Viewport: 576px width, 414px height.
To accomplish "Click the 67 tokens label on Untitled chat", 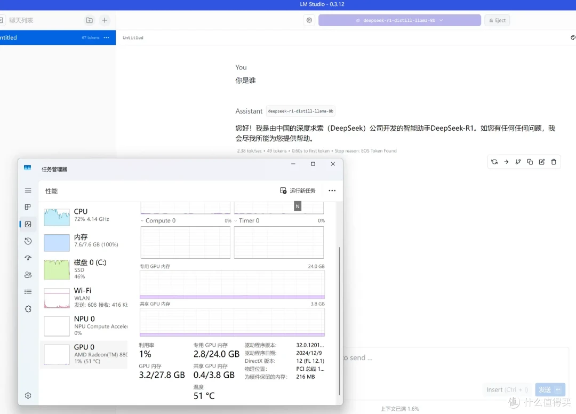I will [90, 37].
